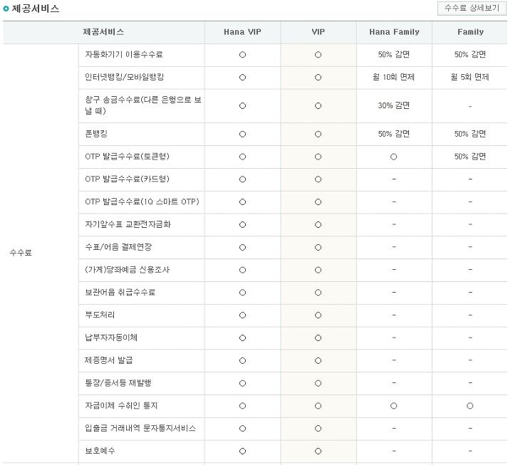Click Hana VIP circle for (가계)당좌예금 신용조사

tap(242, 270)
